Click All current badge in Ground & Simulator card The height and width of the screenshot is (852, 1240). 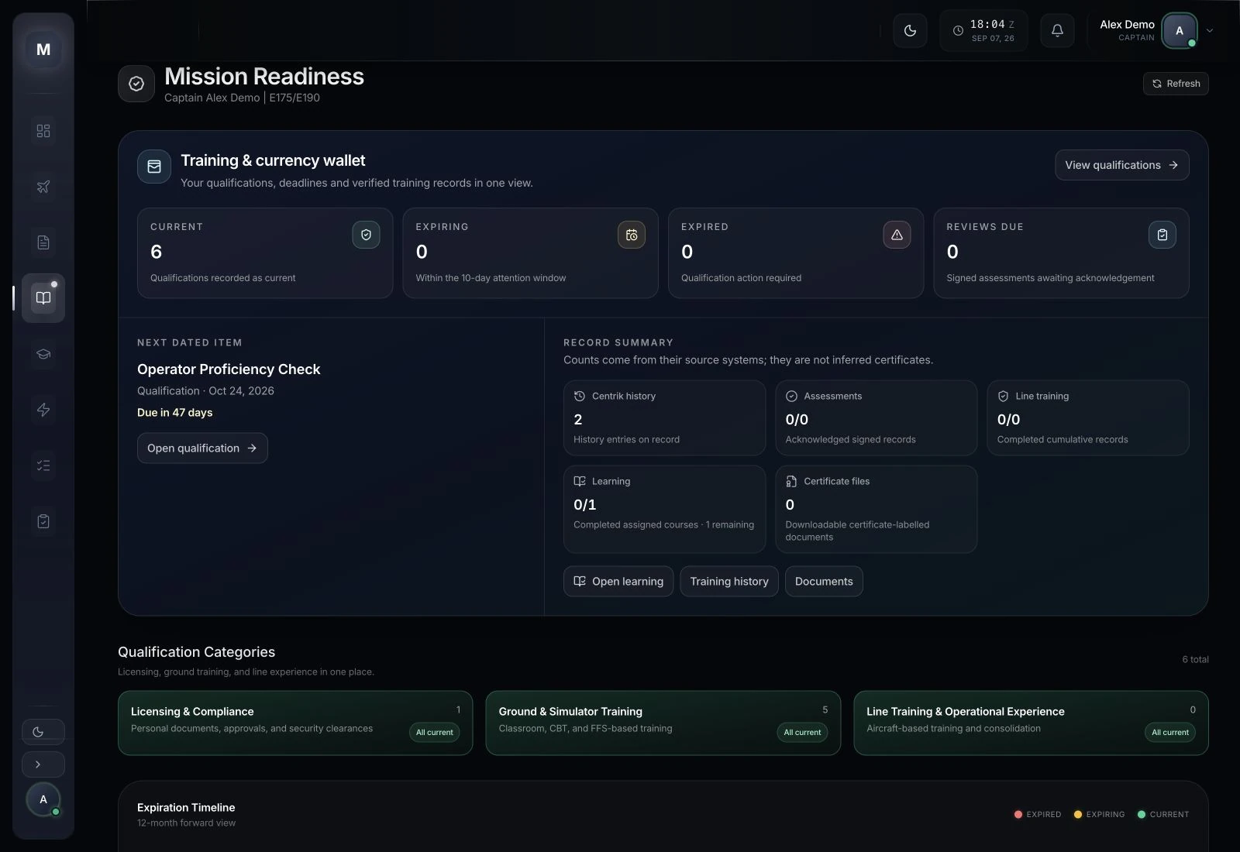tap(802, 733)
